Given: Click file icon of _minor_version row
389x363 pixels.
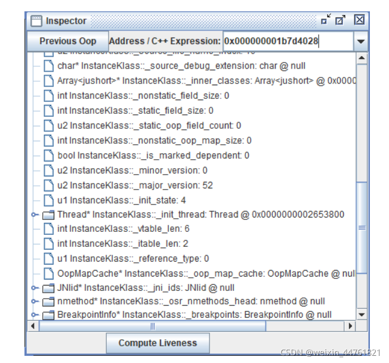Looking at the screenshot, I should pyautogui.click(x=48, y=170).
